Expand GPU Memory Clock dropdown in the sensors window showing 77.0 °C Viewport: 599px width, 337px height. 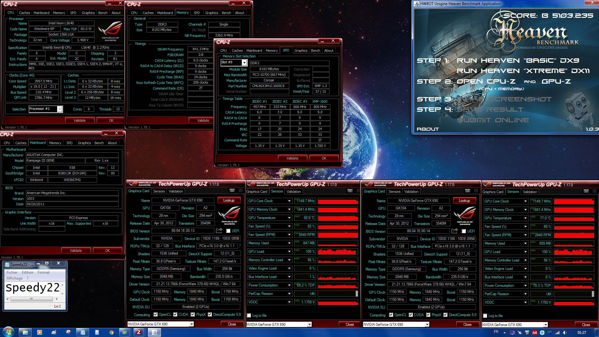(x=525, y=210)
